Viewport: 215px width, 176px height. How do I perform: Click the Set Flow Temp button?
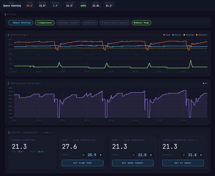tap(83, 163)
